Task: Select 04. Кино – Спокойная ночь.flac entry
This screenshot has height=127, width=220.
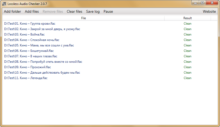Action: click(x=32, y=40)
